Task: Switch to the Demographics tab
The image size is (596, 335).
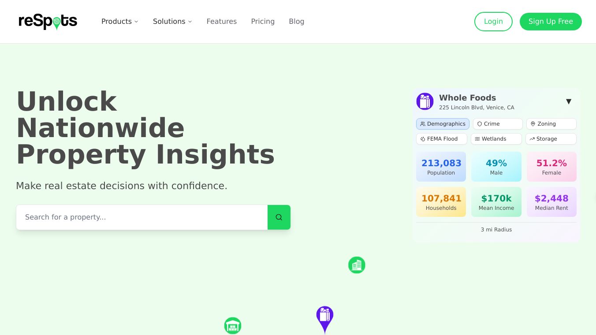Action: point(443,124)
